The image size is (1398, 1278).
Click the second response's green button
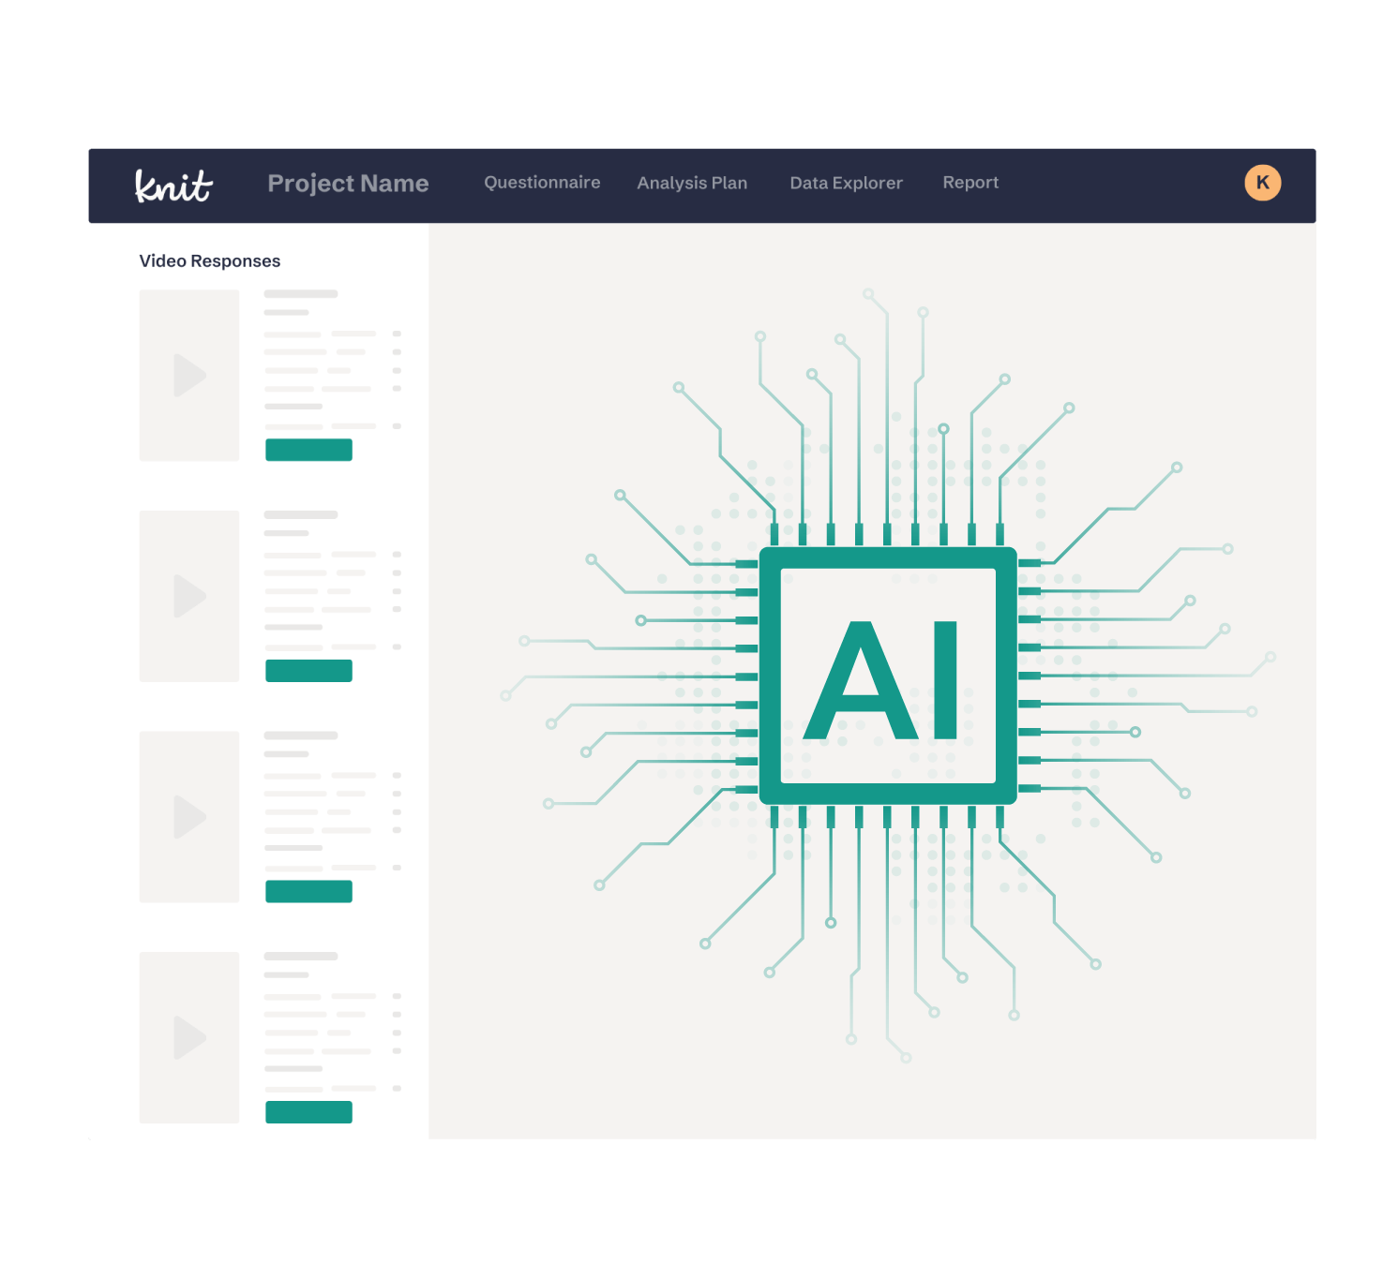(308, 671)
